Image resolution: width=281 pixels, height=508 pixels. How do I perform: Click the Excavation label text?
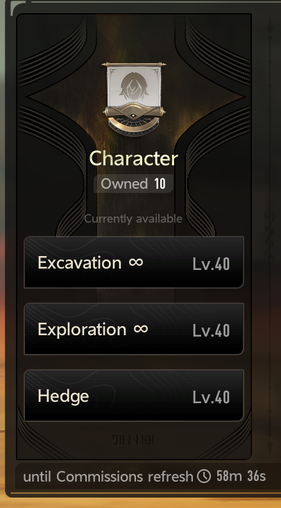tap(79, 262)
